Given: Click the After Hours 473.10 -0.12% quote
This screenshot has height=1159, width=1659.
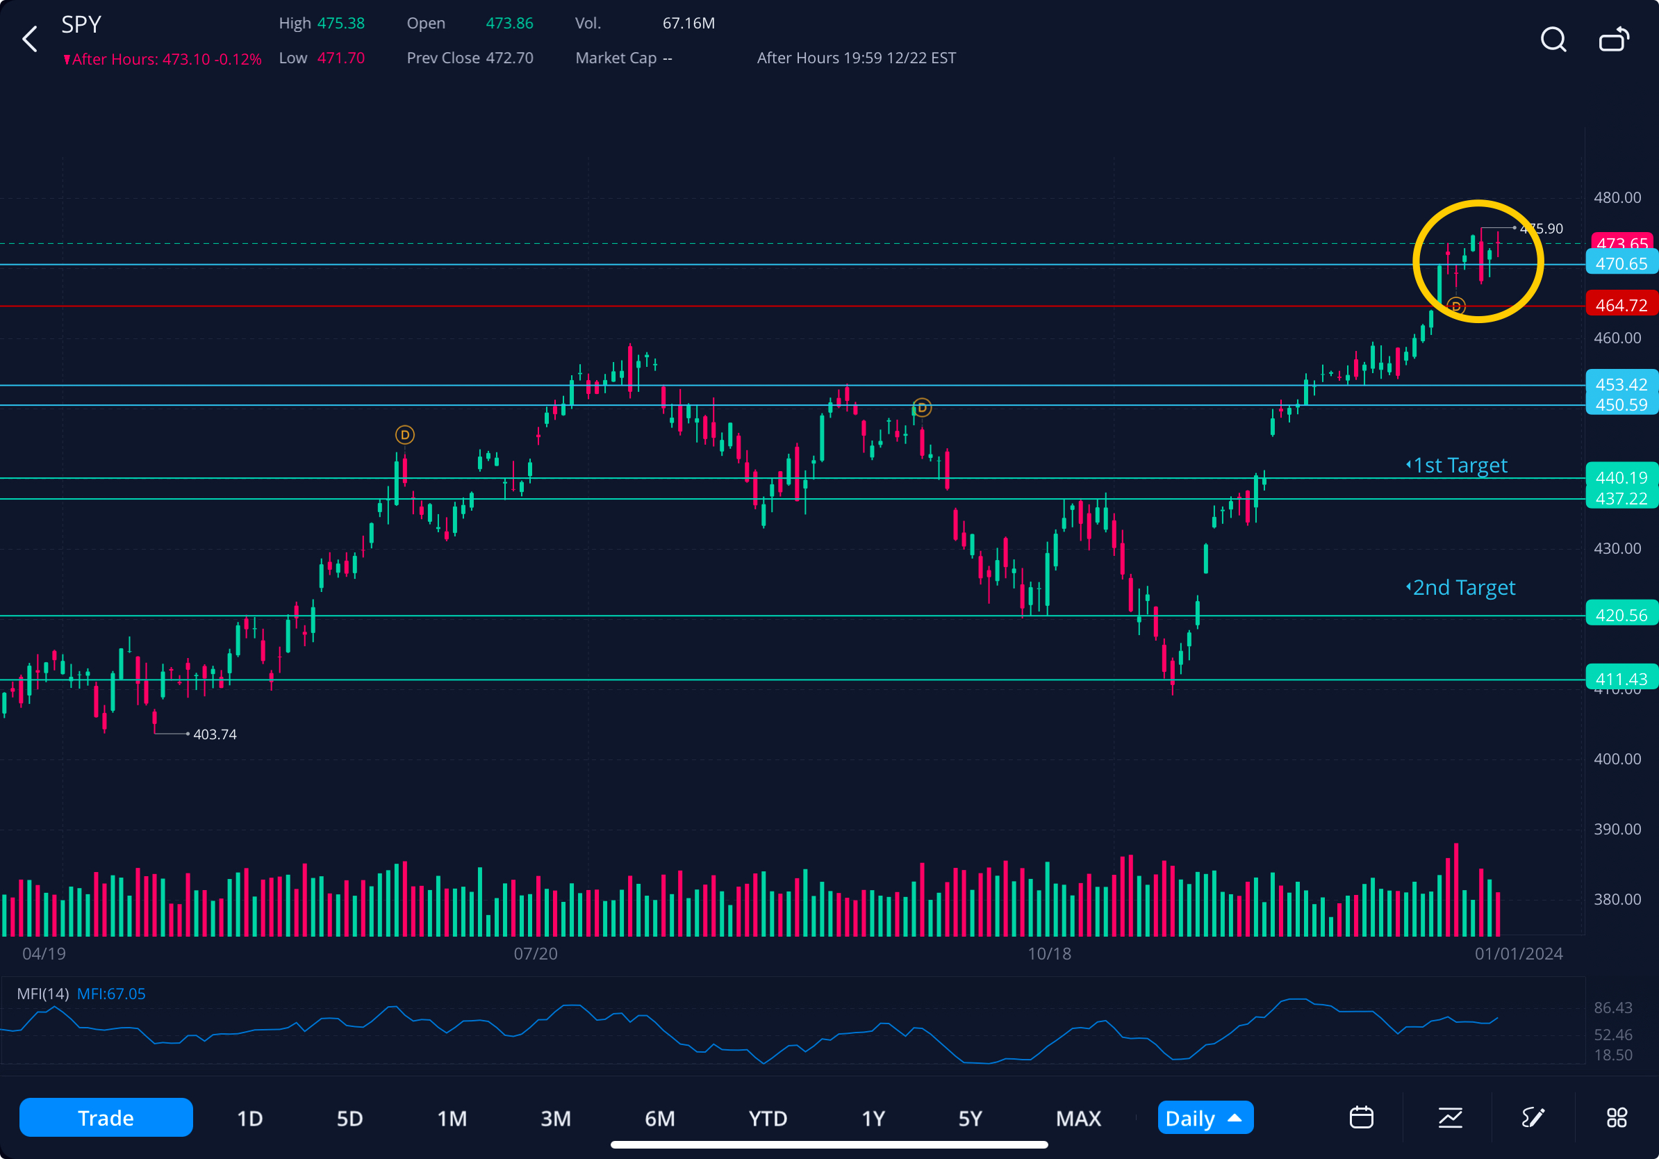Looking at the screenshot, I should click(162, 59).
